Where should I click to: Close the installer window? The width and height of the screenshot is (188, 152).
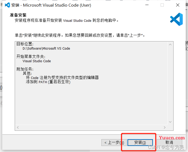pos(178,5)
